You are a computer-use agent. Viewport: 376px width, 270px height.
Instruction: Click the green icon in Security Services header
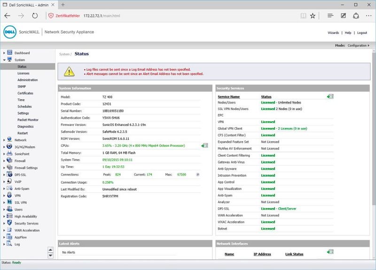click(330, 96)
